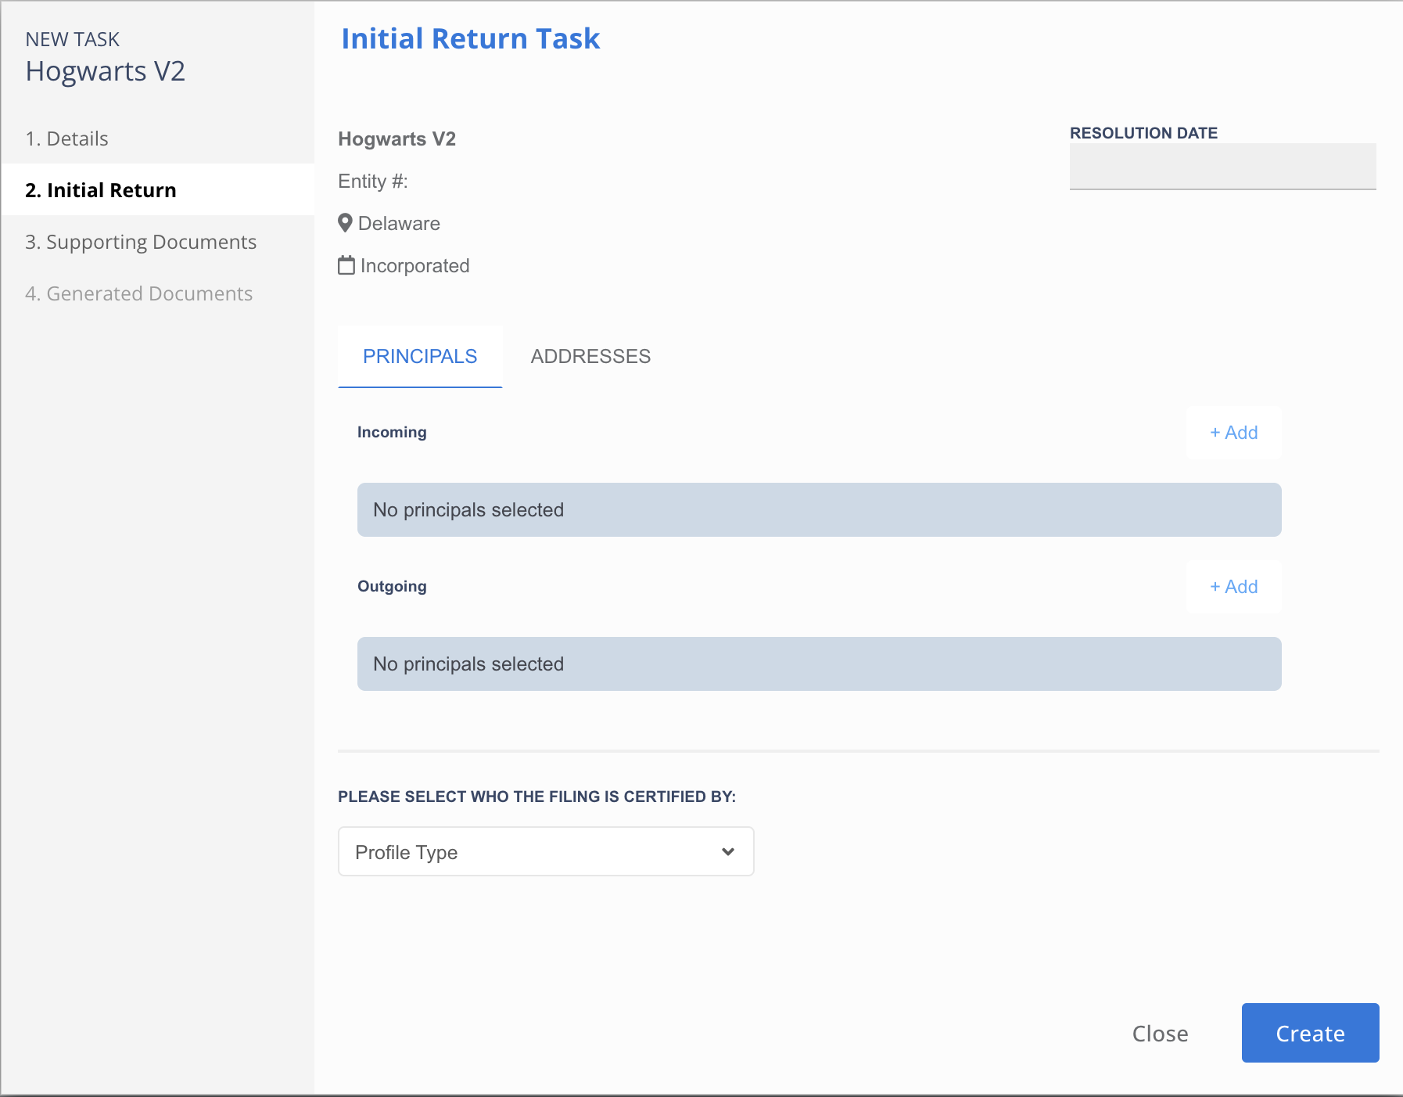Click the Create button
The height and width of the screenshot is (1097, 1403).
pos(1310,1033)
